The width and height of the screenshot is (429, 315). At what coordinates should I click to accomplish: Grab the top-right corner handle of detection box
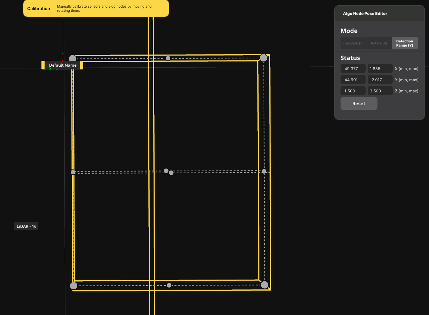tap(264, 58)
